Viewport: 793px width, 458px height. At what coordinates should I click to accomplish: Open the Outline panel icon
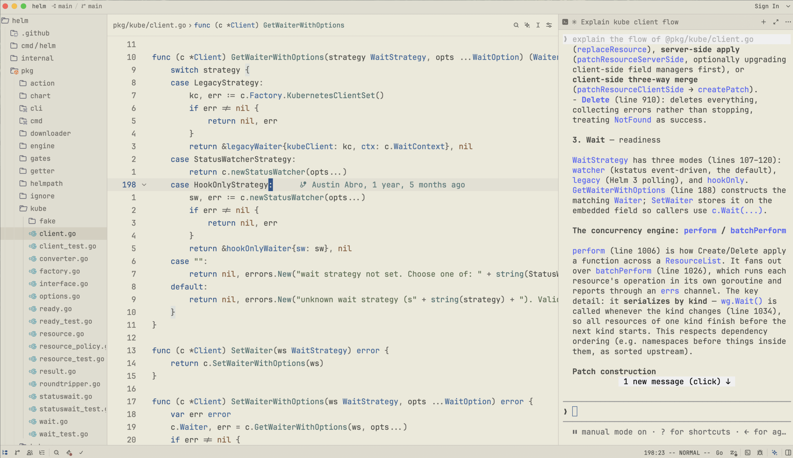[42, 452]
